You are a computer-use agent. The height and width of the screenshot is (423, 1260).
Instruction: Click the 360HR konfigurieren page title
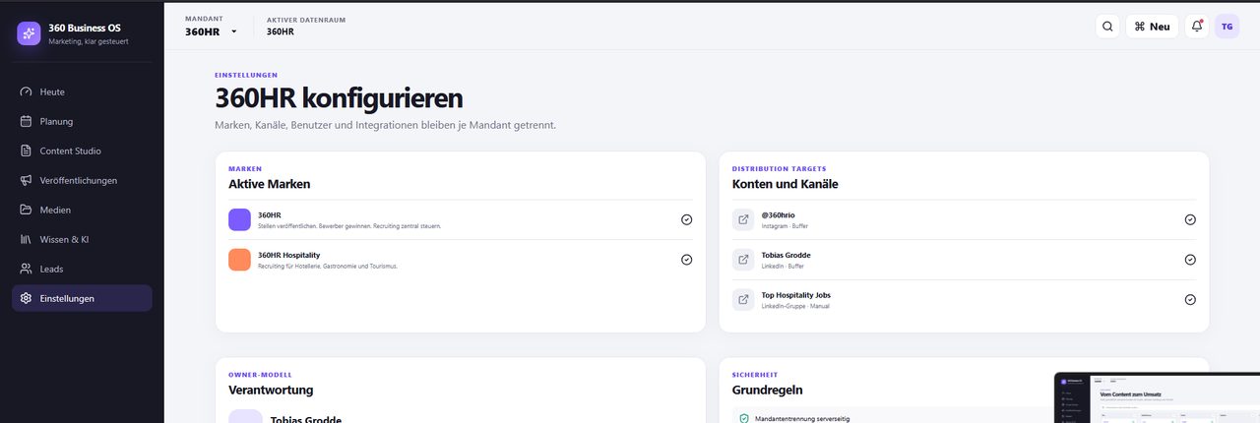tap(339, 98)
